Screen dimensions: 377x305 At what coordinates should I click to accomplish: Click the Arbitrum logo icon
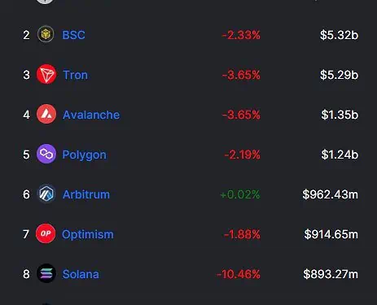tap(46, 194)
